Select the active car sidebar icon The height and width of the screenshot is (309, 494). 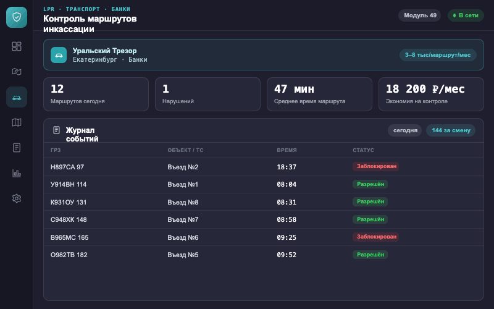click(x=17, y=97)
